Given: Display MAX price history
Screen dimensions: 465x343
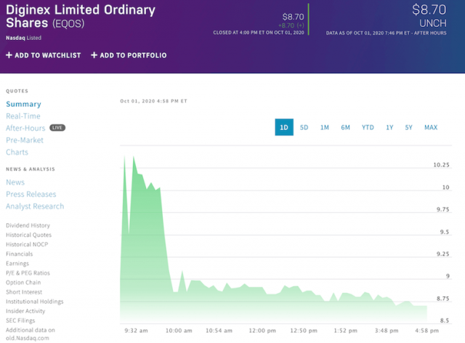Looking at the screenshot, I should click(431, 127).
